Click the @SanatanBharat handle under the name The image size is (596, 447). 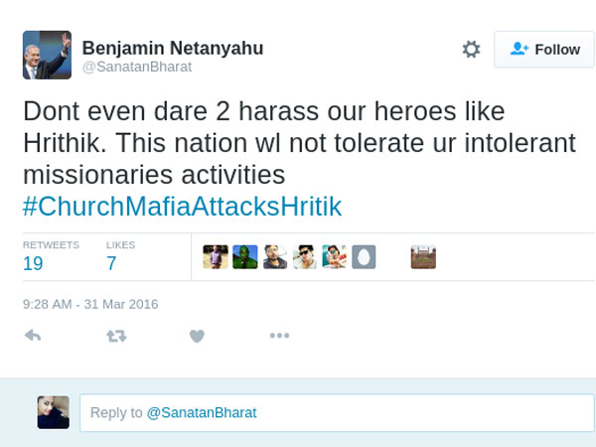tap(136, 68)
